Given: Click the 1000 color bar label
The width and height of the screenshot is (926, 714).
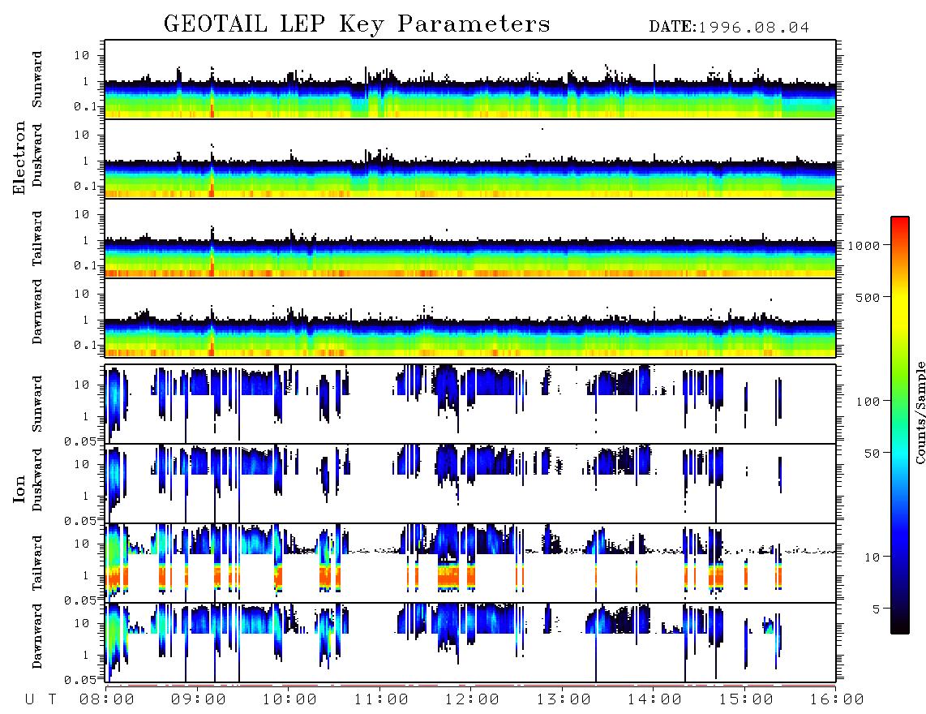Looking at the screenshot, I should click(864, 246).
